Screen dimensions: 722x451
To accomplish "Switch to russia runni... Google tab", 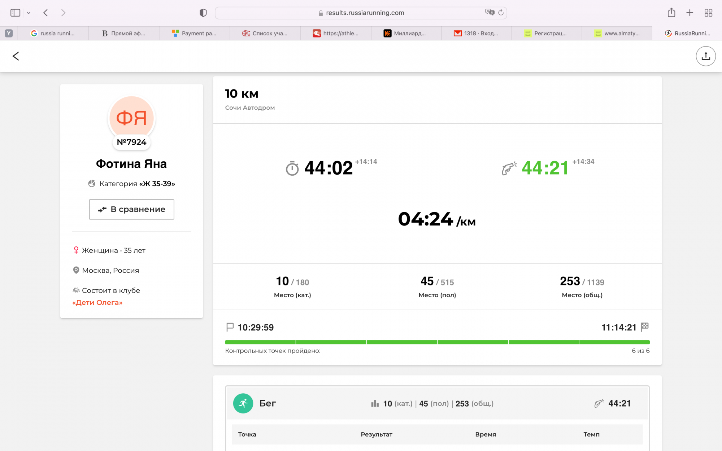I will tap(53, 33).
